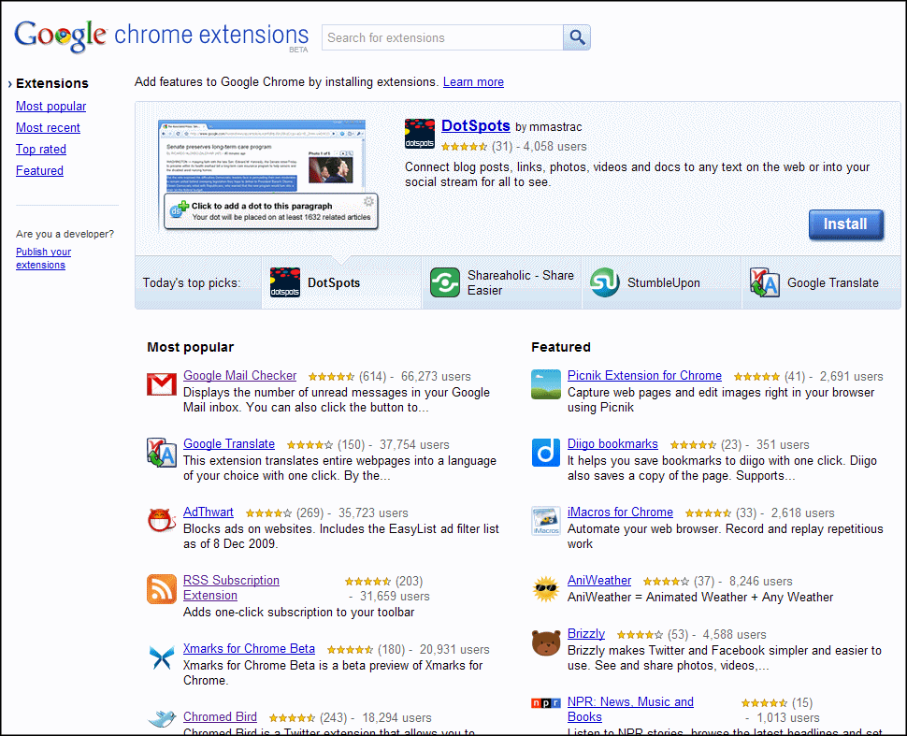This screenshot has height=736, width=907.
Task: Open Publish your extensions link
Action: pyautogui.click(x=43, y=258)
